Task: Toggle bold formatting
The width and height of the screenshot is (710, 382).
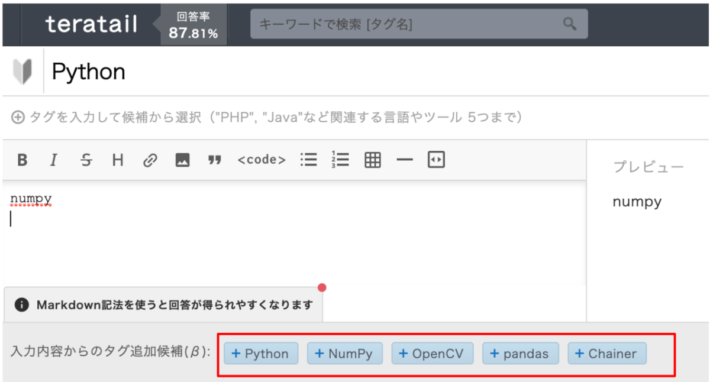Action: pos(22,160)
